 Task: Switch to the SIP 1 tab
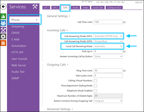[x=46, y=8]
